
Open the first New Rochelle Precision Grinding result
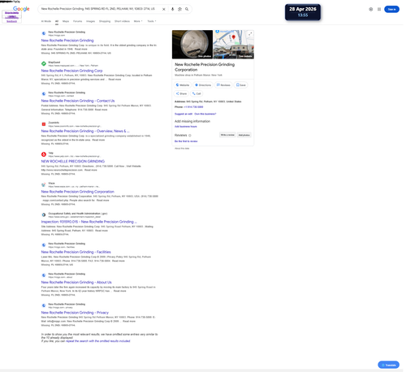click(x=67, y=41)
